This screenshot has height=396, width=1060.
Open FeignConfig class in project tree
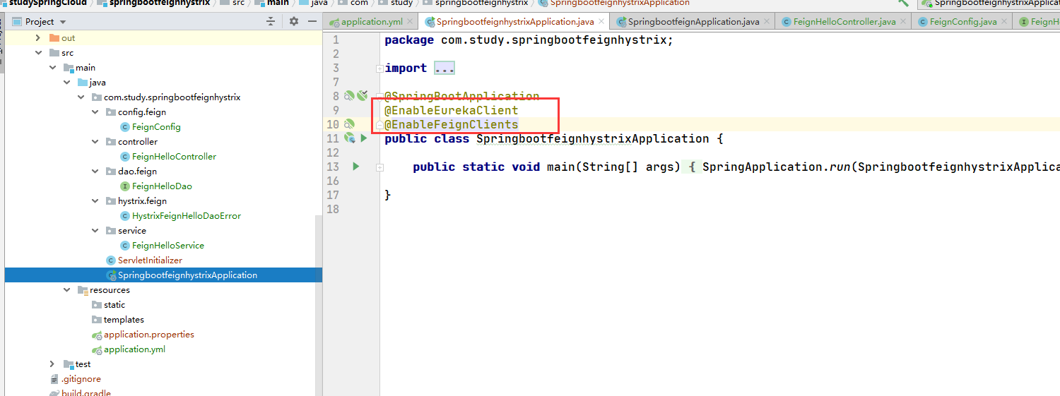pos(156,127)
